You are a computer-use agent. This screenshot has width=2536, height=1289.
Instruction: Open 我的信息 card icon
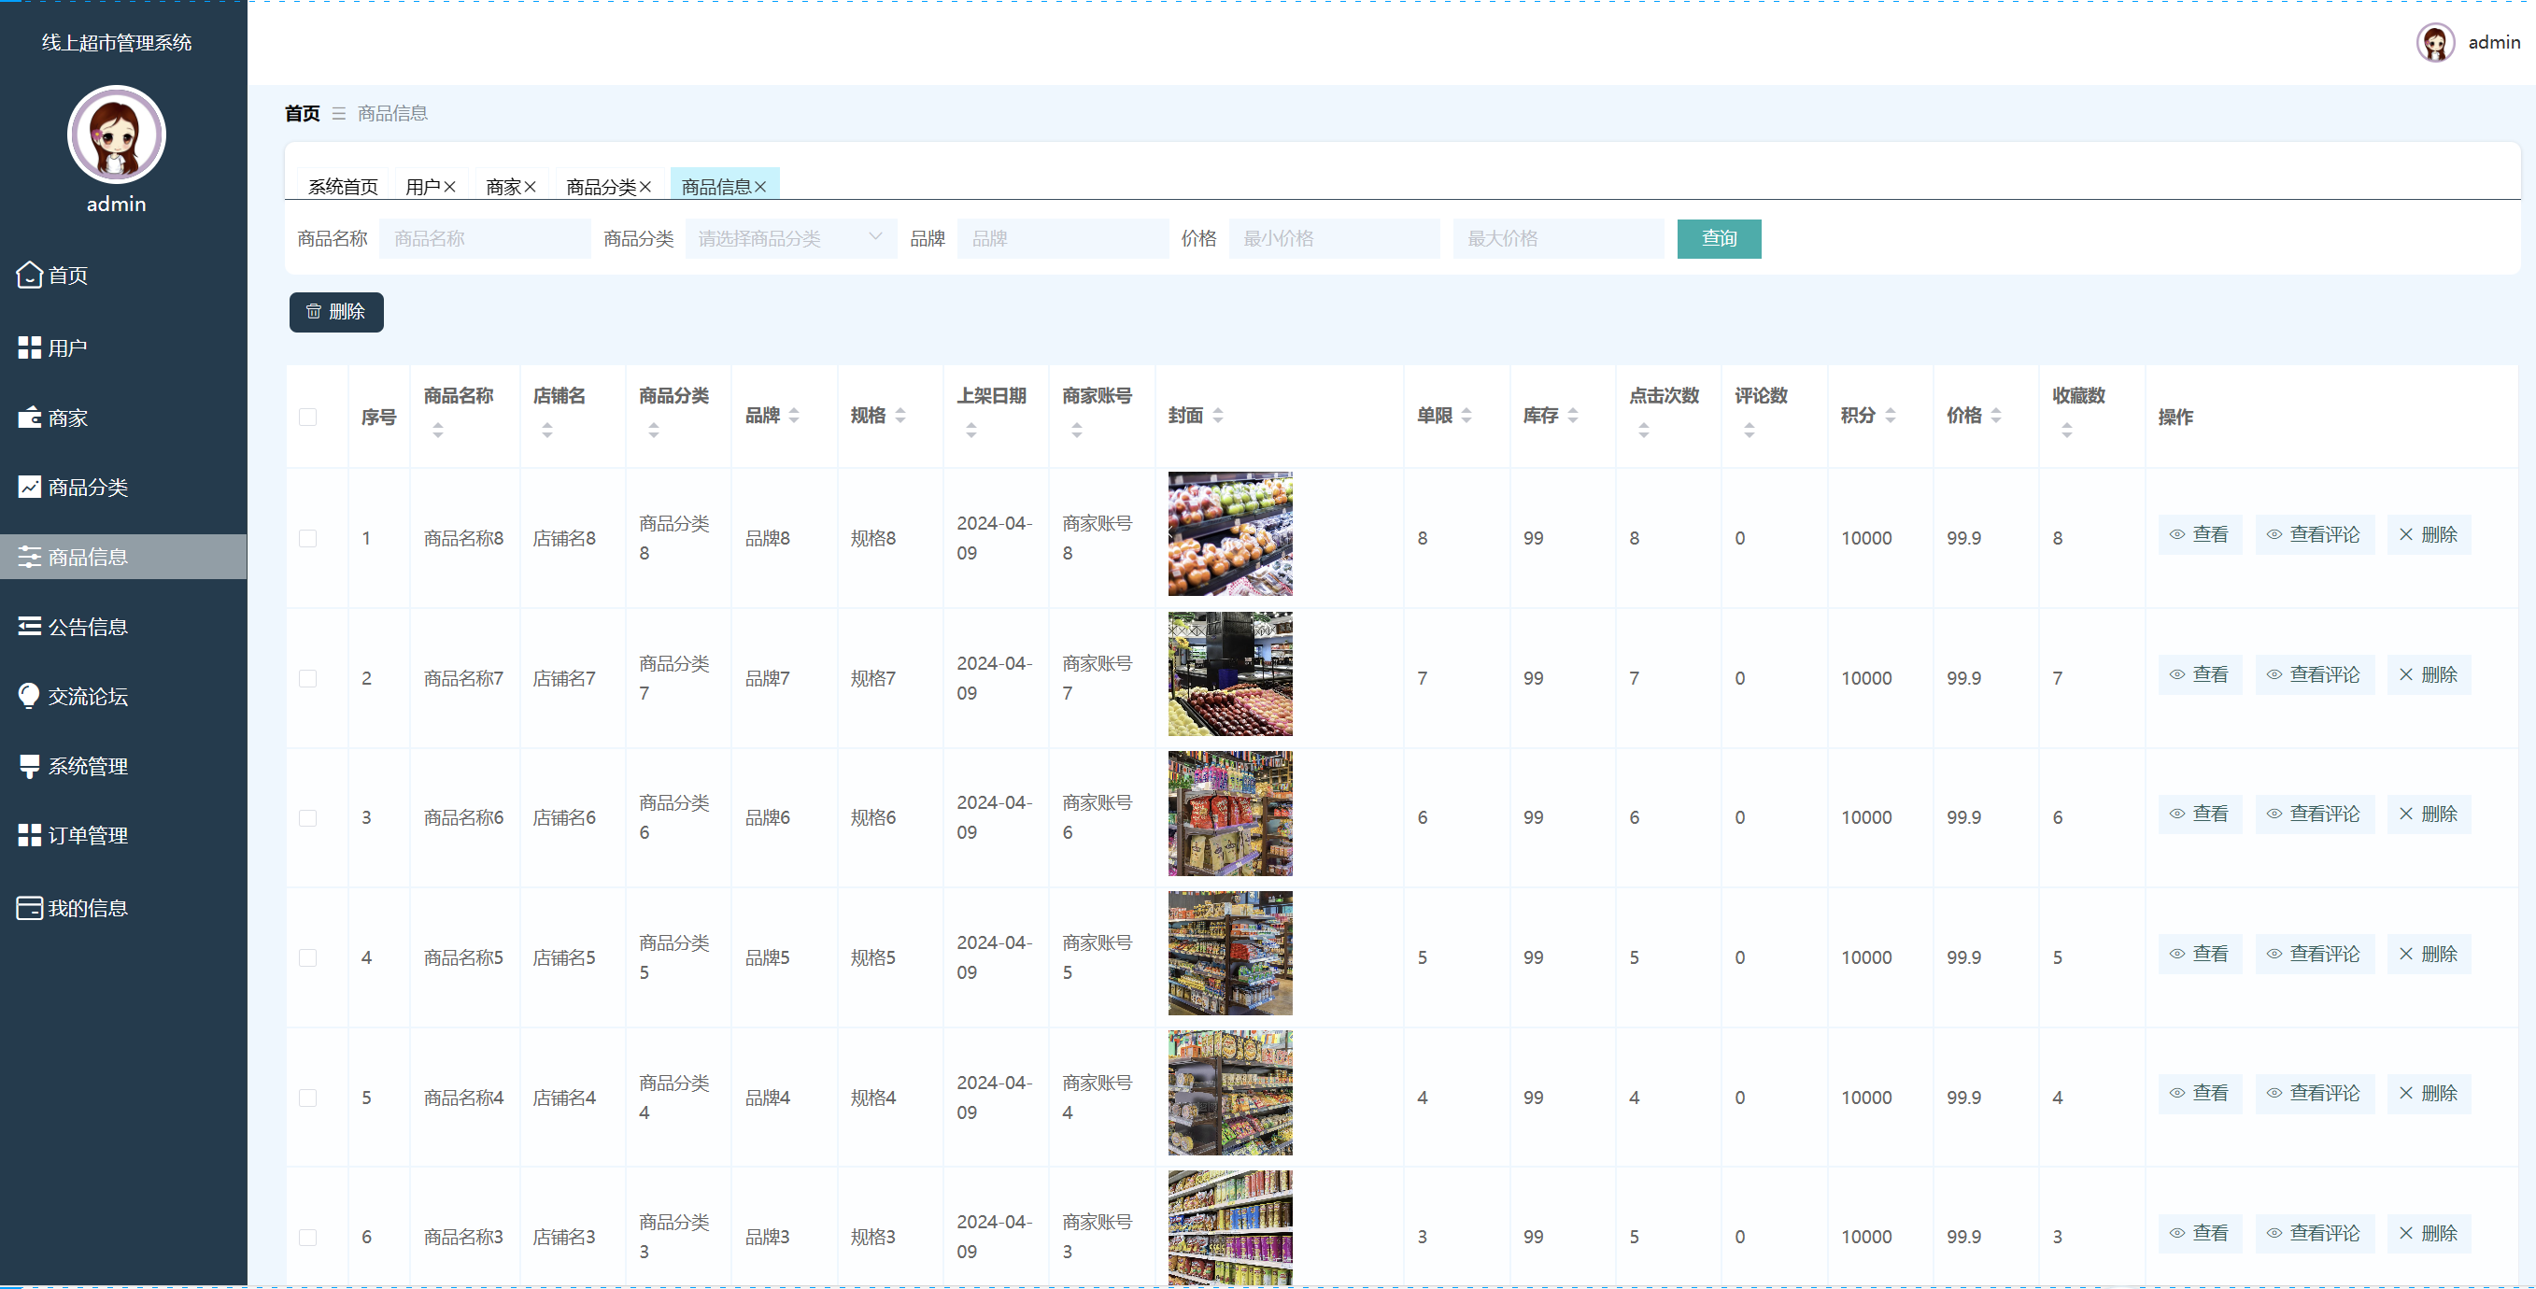pos(30,908)
